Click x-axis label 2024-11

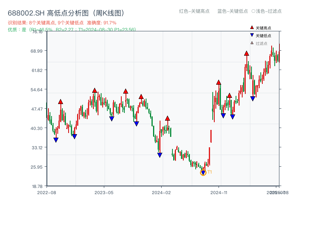219,193
